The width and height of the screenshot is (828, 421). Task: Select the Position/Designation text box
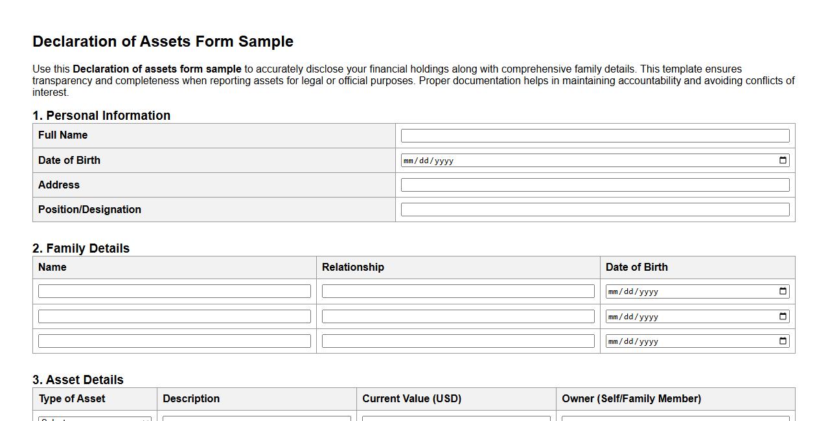(x=595, y=209)
